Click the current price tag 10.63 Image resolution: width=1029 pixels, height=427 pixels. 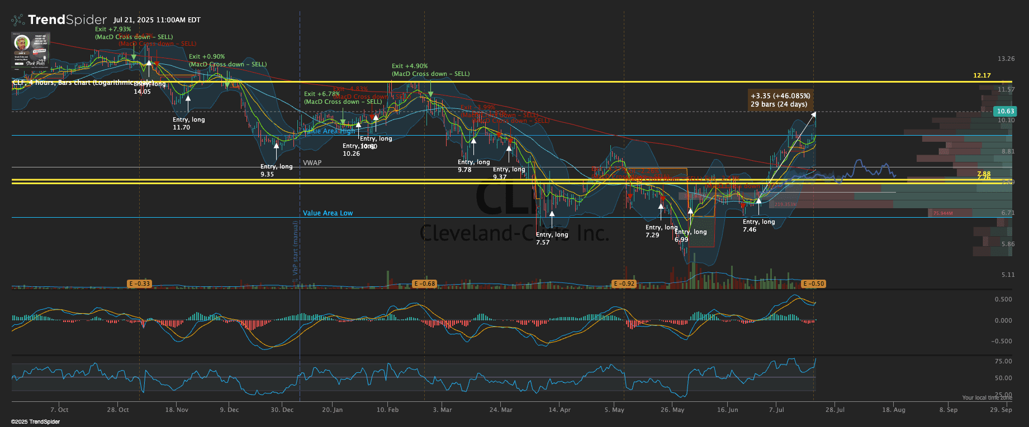coord(1006,111)
